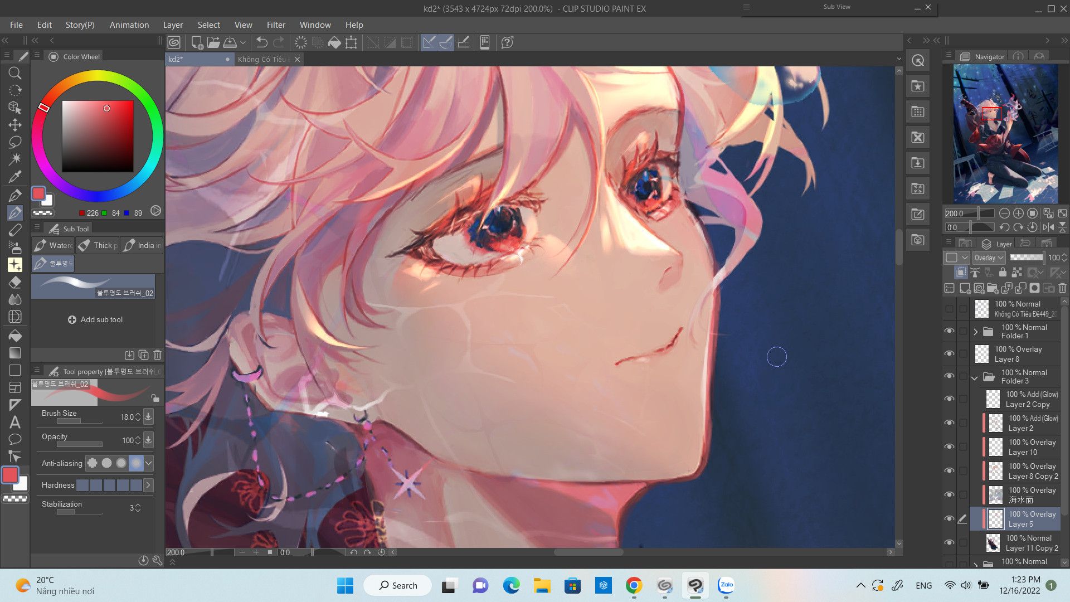Hide Layer 10 using its eye icon
The width and height of the screenshot is (1070, 602).
(949, 447)
